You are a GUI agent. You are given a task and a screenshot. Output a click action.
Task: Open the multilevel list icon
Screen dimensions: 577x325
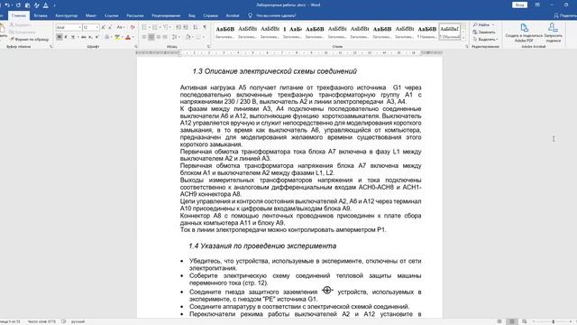click(x=166, y=27)
